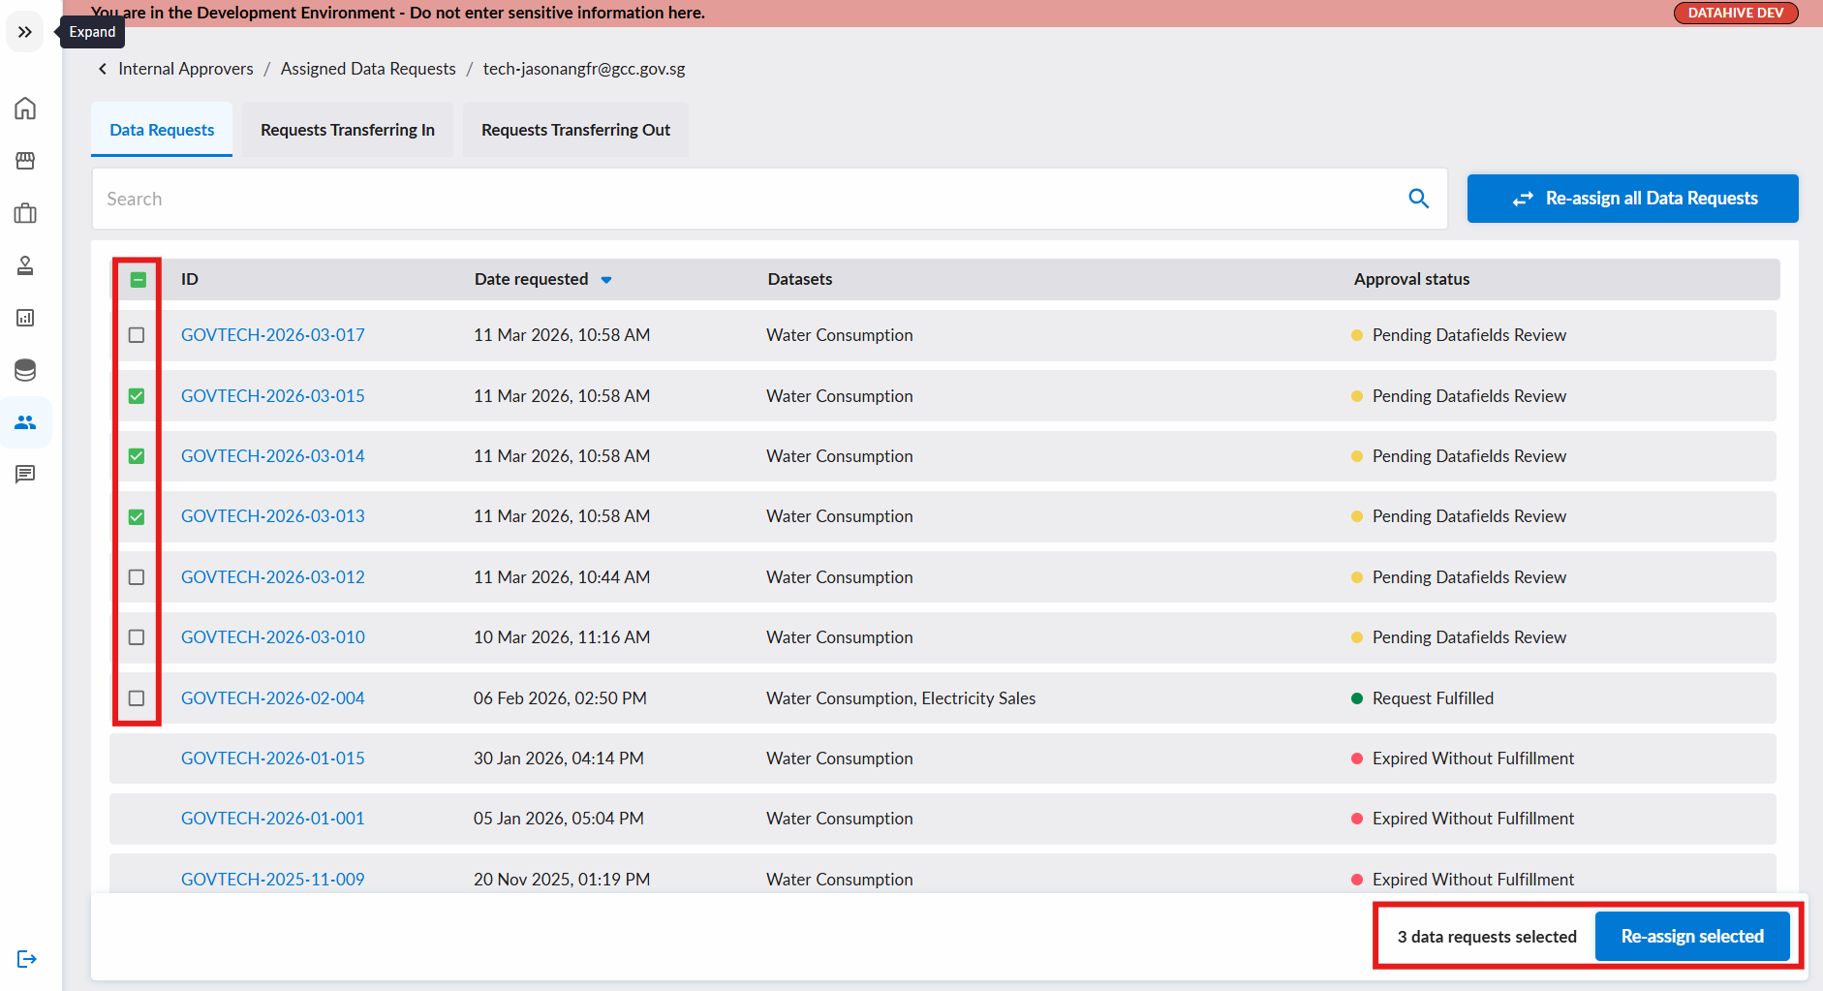Click the Re-assign selected button

click(1692, 937)
